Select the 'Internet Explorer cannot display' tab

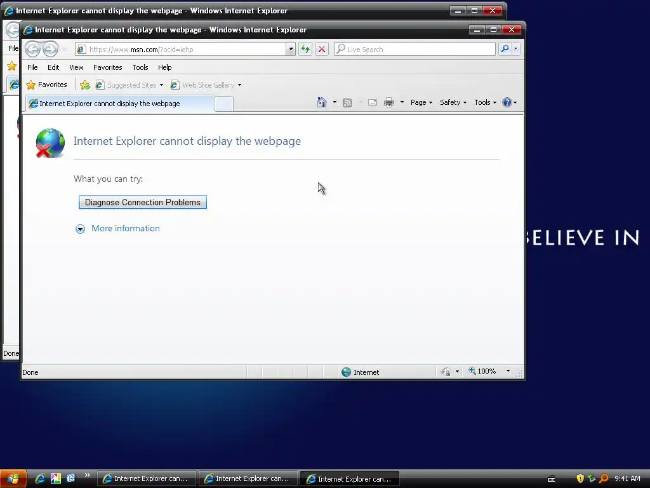[120, 104]
